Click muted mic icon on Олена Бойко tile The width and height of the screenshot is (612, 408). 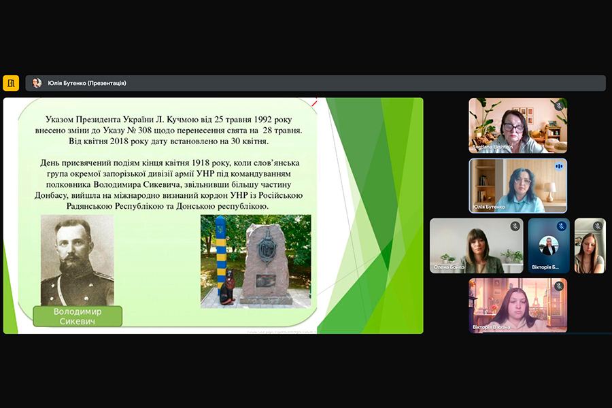515,226
